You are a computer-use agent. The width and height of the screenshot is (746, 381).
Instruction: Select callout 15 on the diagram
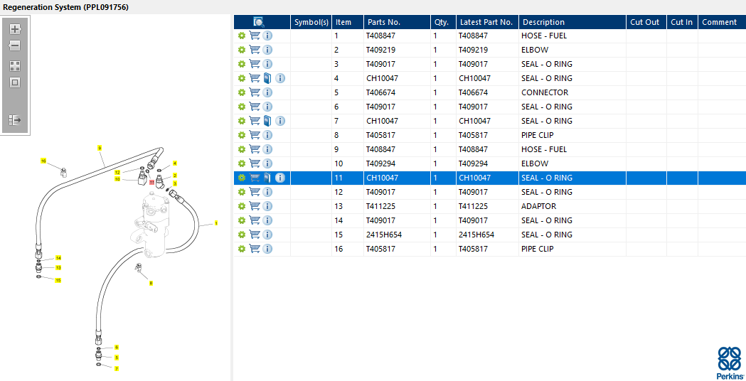58,280
